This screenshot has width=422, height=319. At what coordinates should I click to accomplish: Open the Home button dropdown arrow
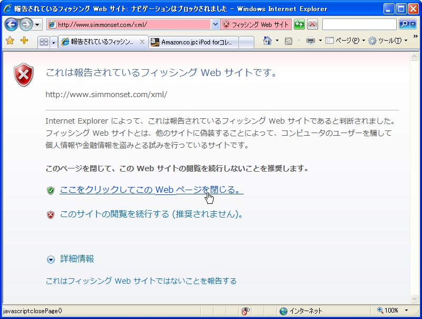coord(277,41)
